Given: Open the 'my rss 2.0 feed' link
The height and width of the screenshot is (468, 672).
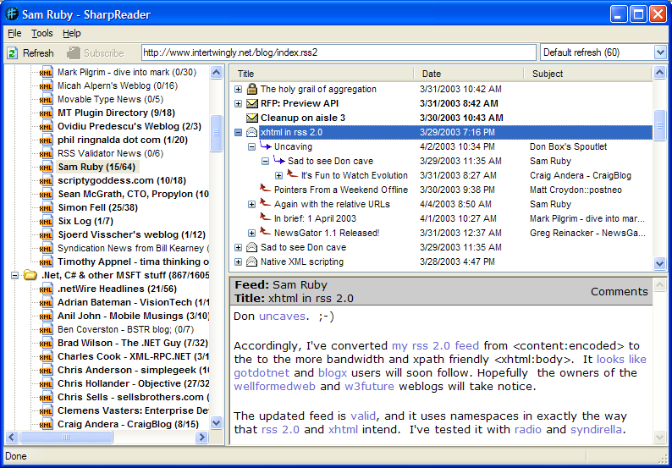Looking at the screenshot, I should coord(435,345).
